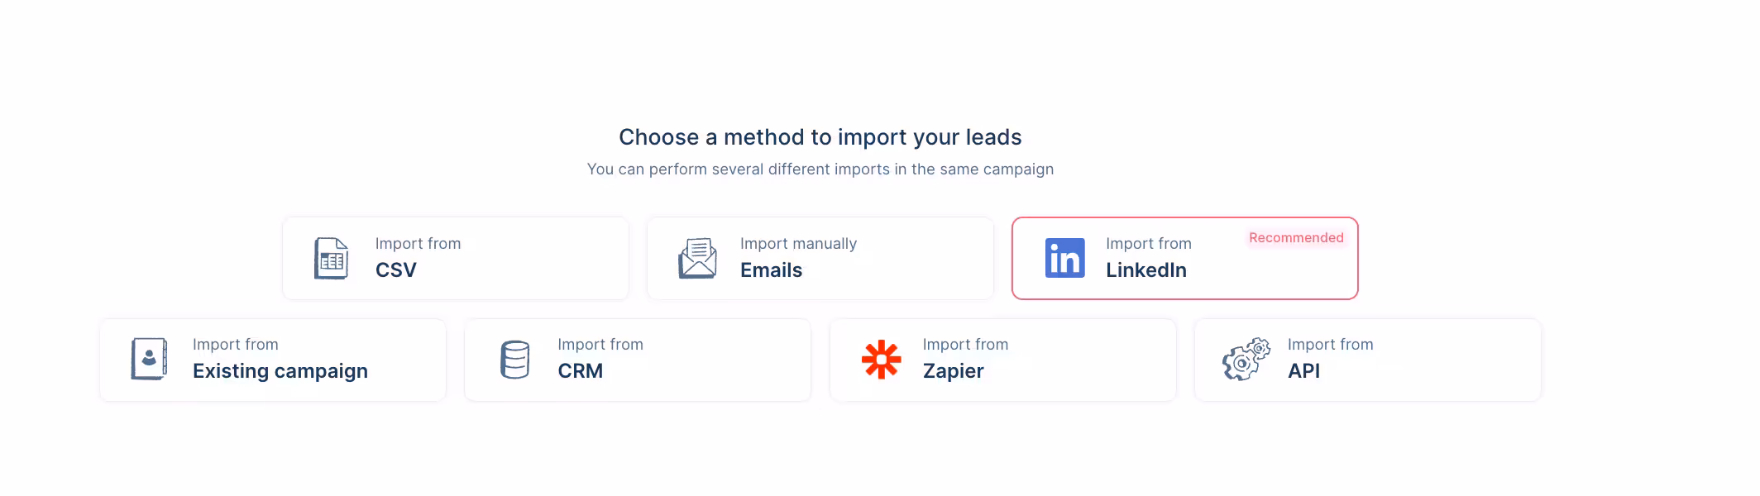Click the 'Import manually' label text
The image size is (1760, 496).
point(798,244)
